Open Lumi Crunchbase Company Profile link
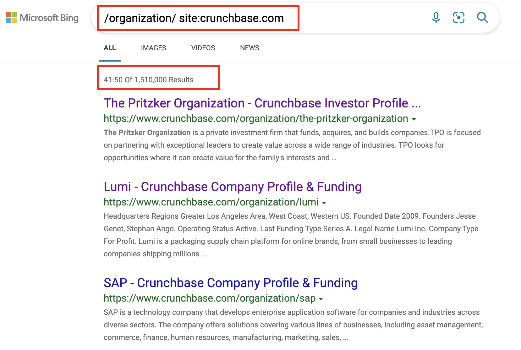The width and height of the screenshot is (521, 350). point(233,187)
